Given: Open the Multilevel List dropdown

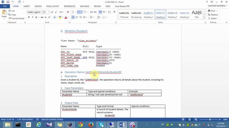Looking at the screenshot, I should click(x=87, y=12).
